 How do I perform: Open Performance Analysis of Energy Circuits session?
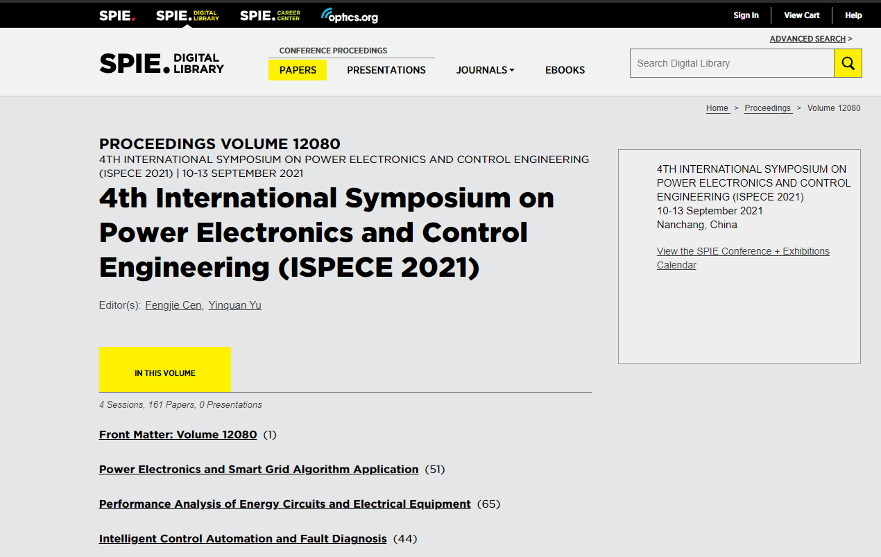(285, 504)
